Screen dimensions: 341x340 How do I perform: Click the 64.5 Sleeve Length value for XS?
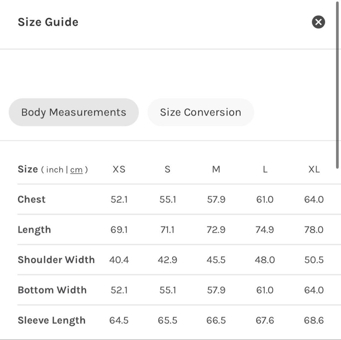[x=119, y=320]
